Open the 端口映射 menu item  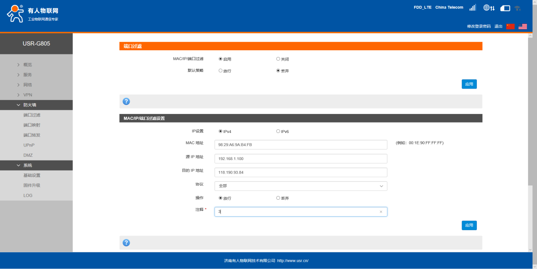(x=32, y=125)
